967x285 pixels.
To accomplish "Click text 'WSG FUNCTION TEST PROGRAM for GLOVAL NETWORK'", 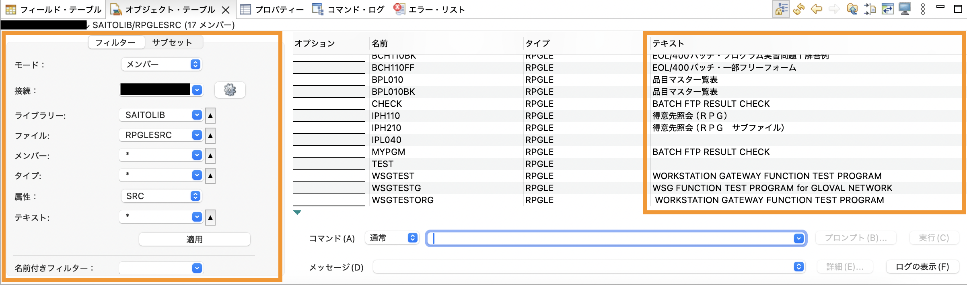I will (772, 188).
